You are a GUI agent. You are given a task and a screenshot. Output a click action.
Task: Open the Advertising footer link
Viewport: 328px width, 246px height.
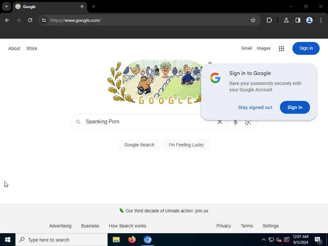pos(60,226)
